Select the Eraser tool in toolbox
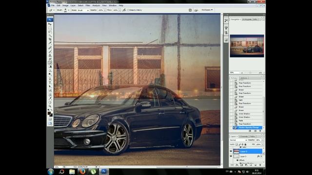312x175 pixels. 50,63
